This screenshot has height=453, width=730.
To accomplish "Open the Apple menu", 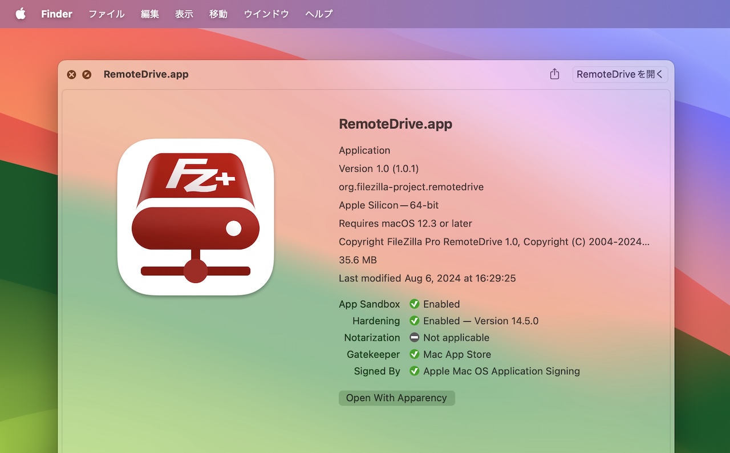I will (21, 14).
